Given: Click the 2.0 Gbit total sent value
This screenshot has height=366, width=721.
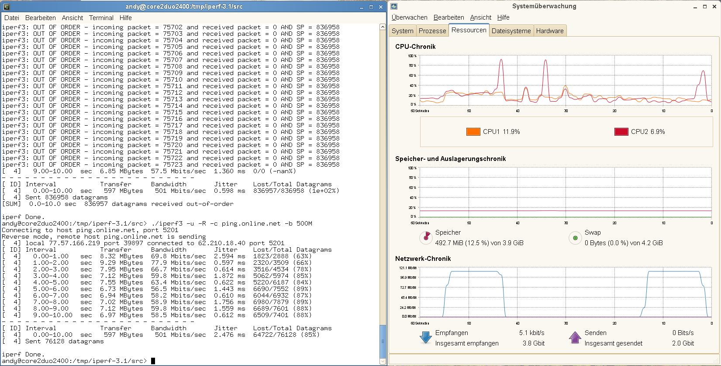Looking at the screenshot, I should pos(683,343).
